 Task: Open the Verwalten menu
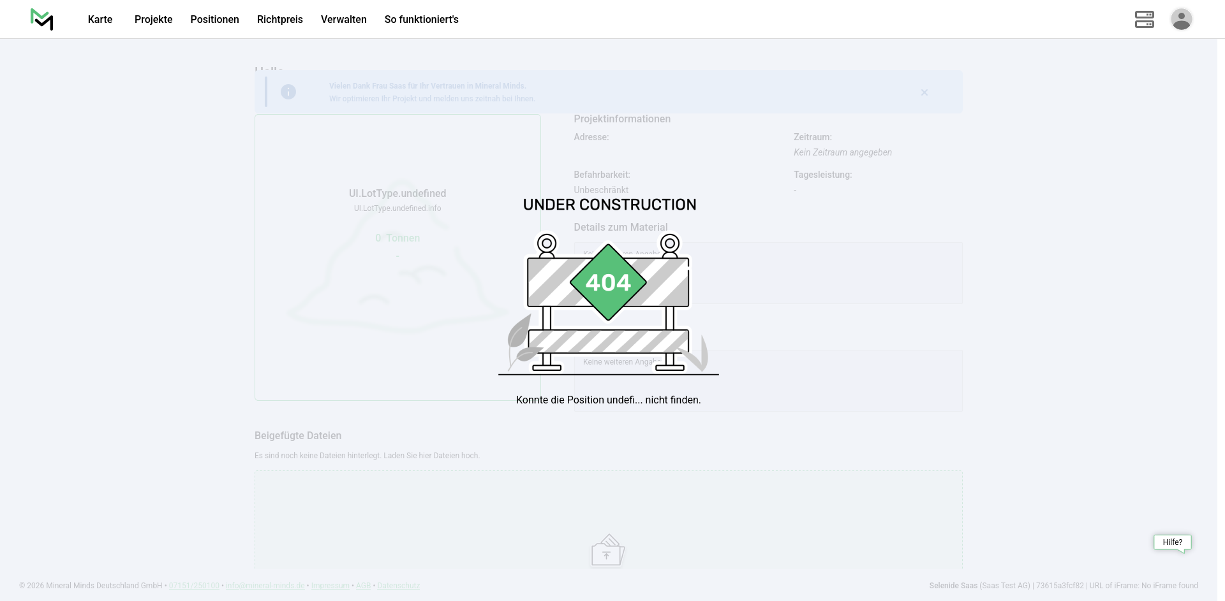[343, 19]
